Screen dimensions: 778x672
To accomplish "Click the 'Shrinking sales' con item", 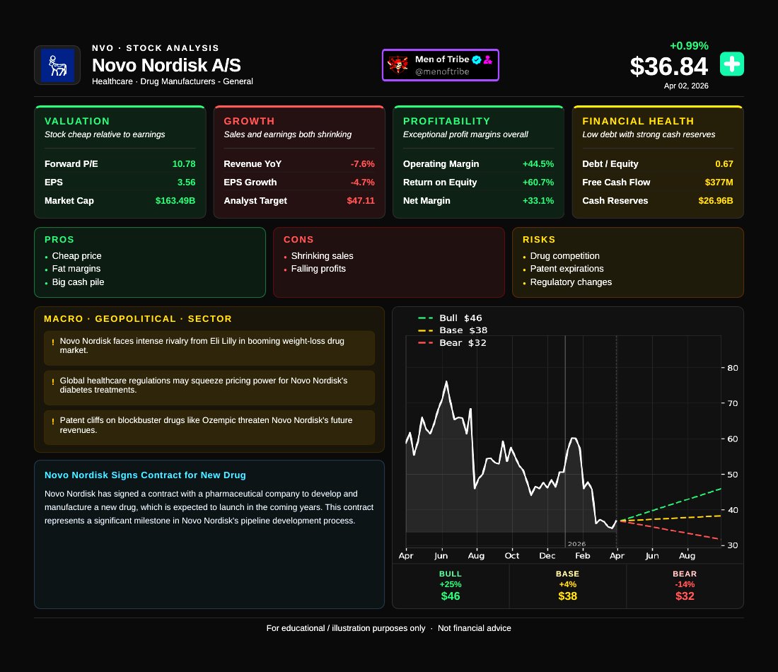I will click(x=322, y=255).
